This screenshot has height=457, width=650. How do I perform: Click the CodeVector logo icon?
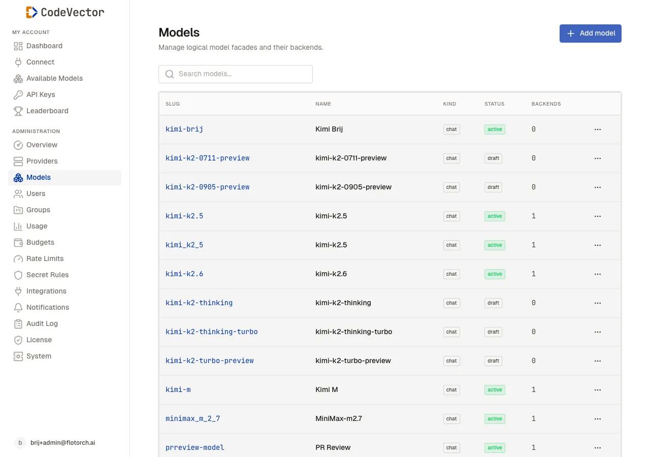31,12
